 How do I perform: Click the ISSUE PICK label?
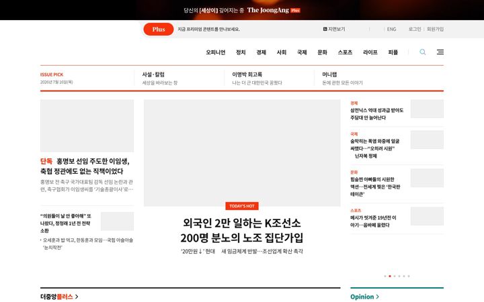point(52,74)
